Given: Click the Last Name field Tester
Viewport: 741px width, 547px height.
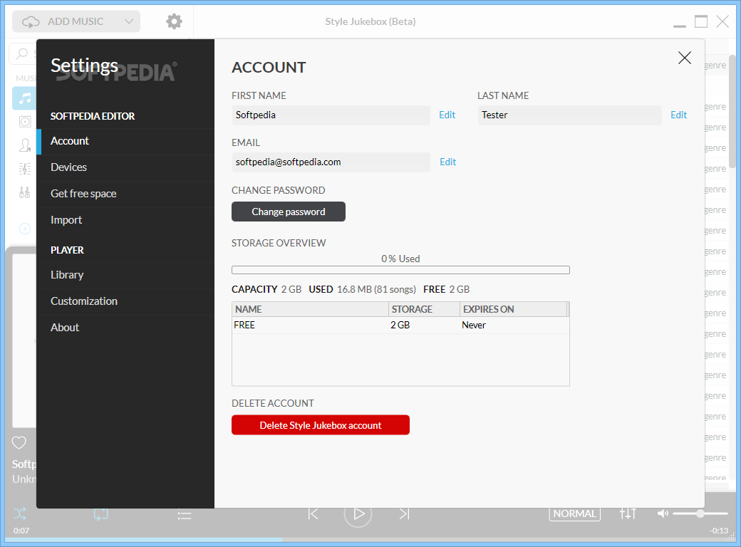Looking at the screenshot, I should (x=569, y=115).
